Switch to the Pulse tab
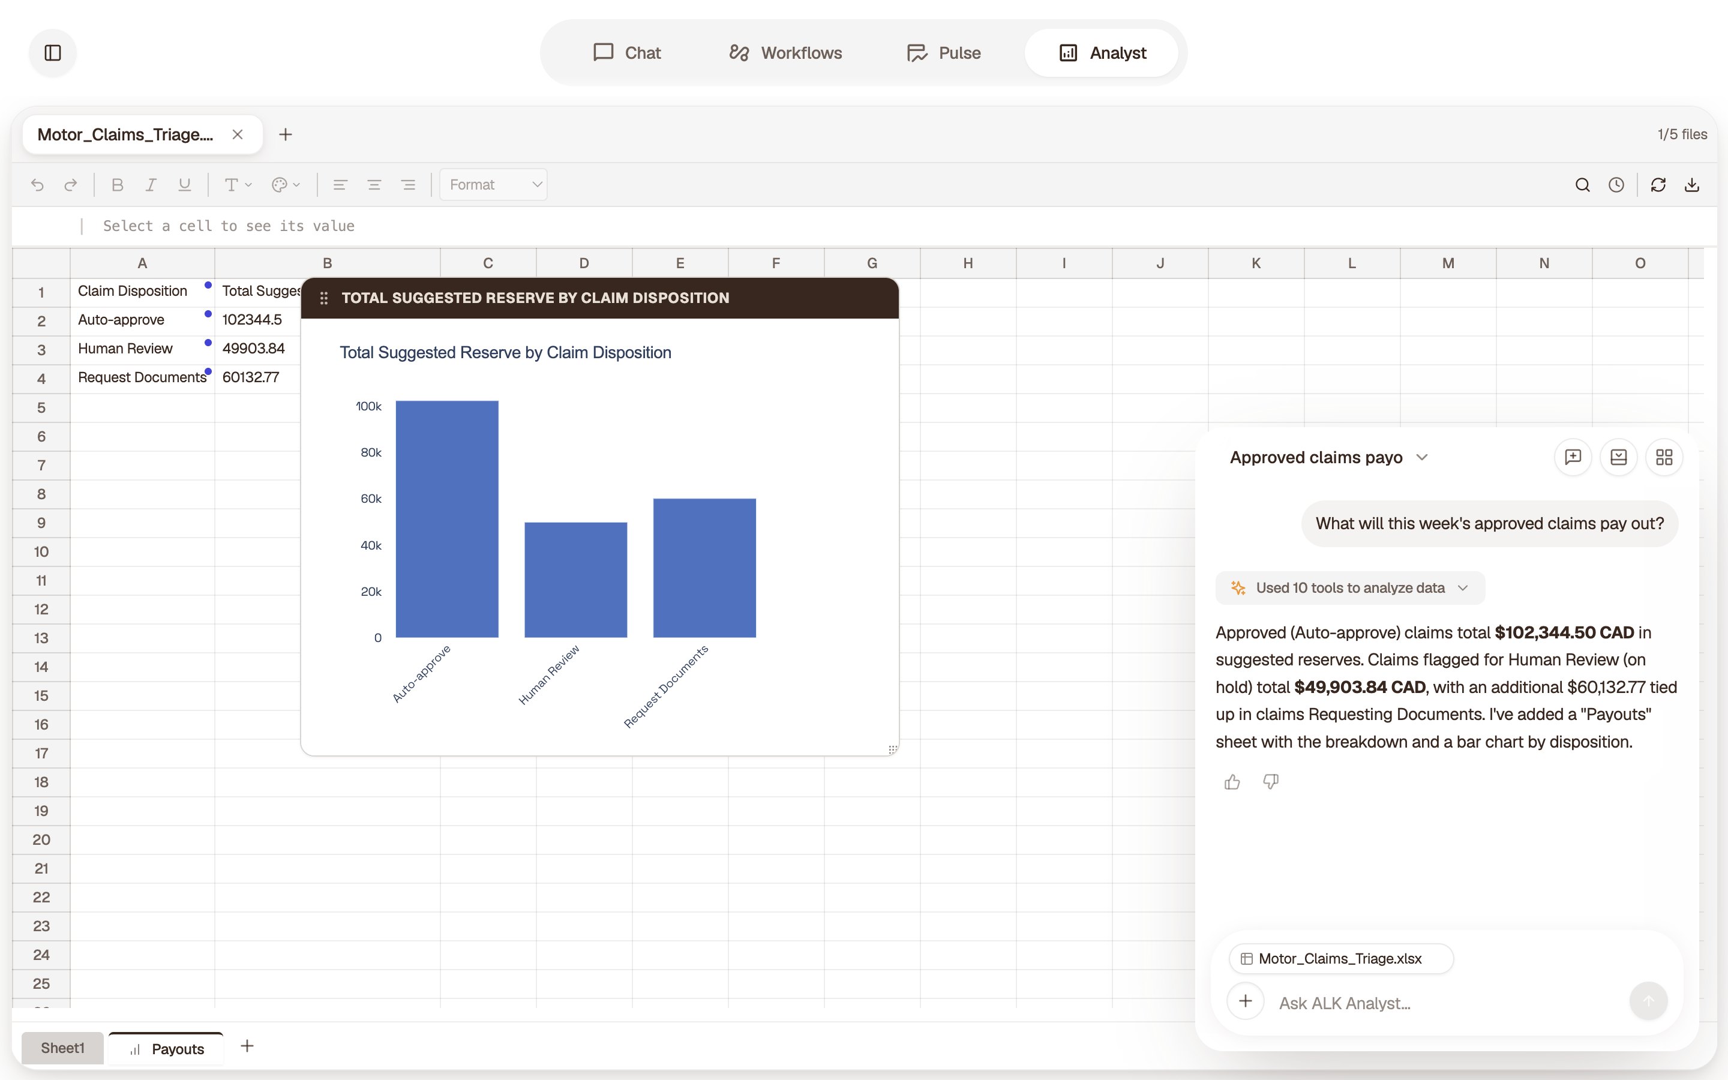This screenshot has width=1728, height=1080. click(x=943, y=53)
